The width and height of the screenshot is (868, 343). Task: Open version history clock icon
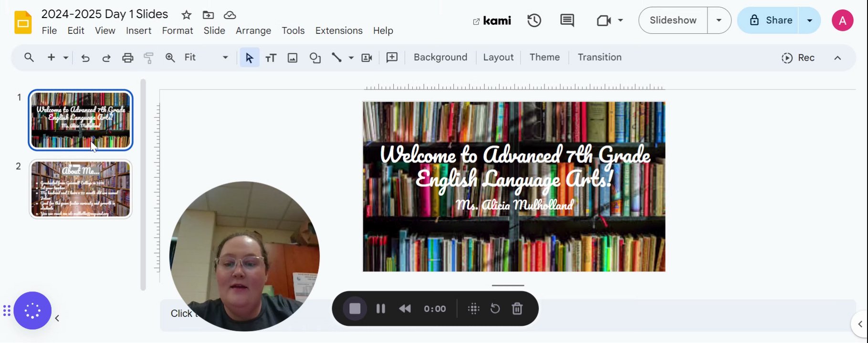[534, 20]
